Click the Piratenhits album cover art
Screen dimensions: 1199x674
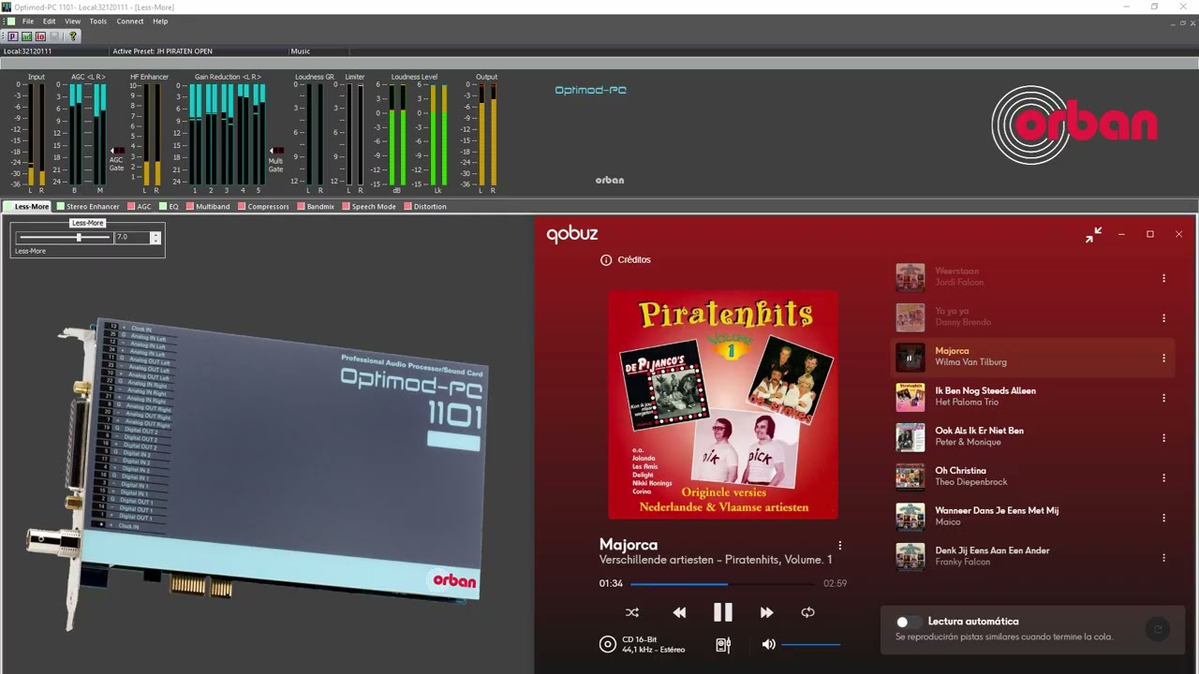[x=723, y=404]
